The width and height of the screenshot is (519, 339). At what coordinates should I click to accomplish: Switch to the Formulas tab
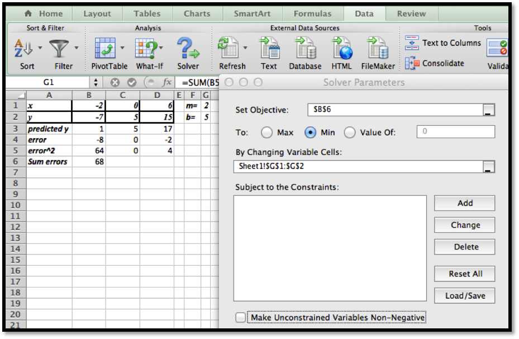coord(311,13)
